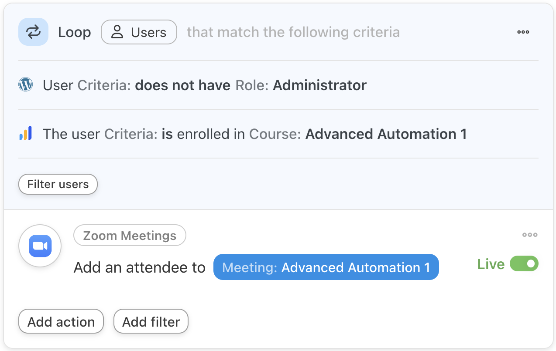Open the Zoom action's three-dot menu
The width and height of the screenshot is (556, 351).
(530, 235)
